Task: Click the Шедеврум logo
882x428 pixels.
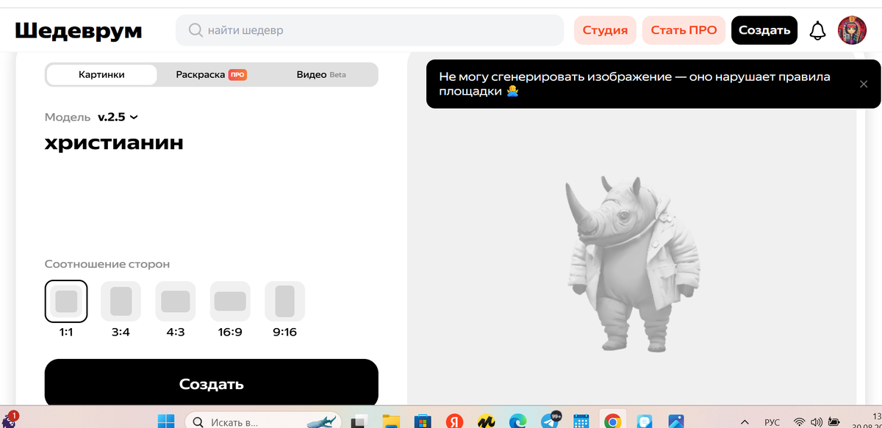Action: [x=79, y=30]
